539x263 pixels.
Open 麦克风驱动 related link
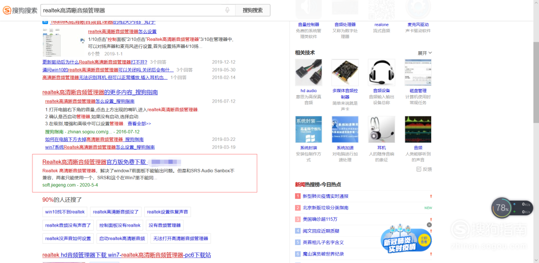pos(418,25)
